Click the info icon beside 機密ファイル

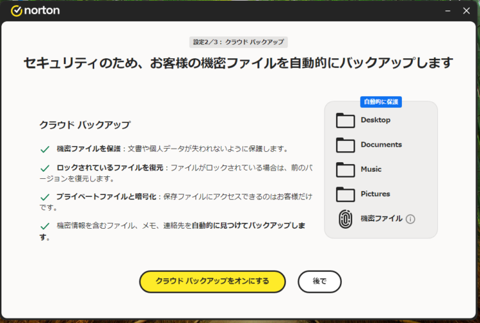coord(410,219)
